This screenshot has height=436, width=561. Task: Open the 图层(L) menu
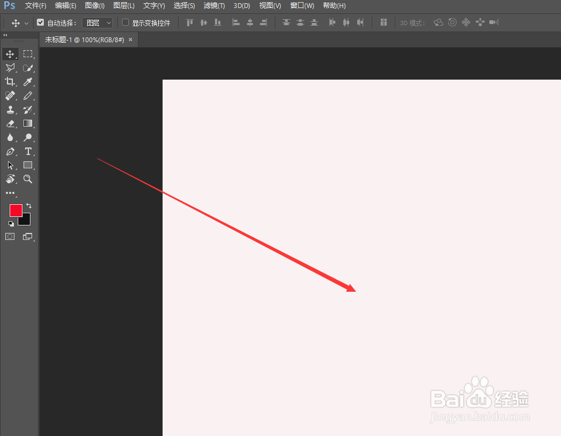click(x=124, y=6)
